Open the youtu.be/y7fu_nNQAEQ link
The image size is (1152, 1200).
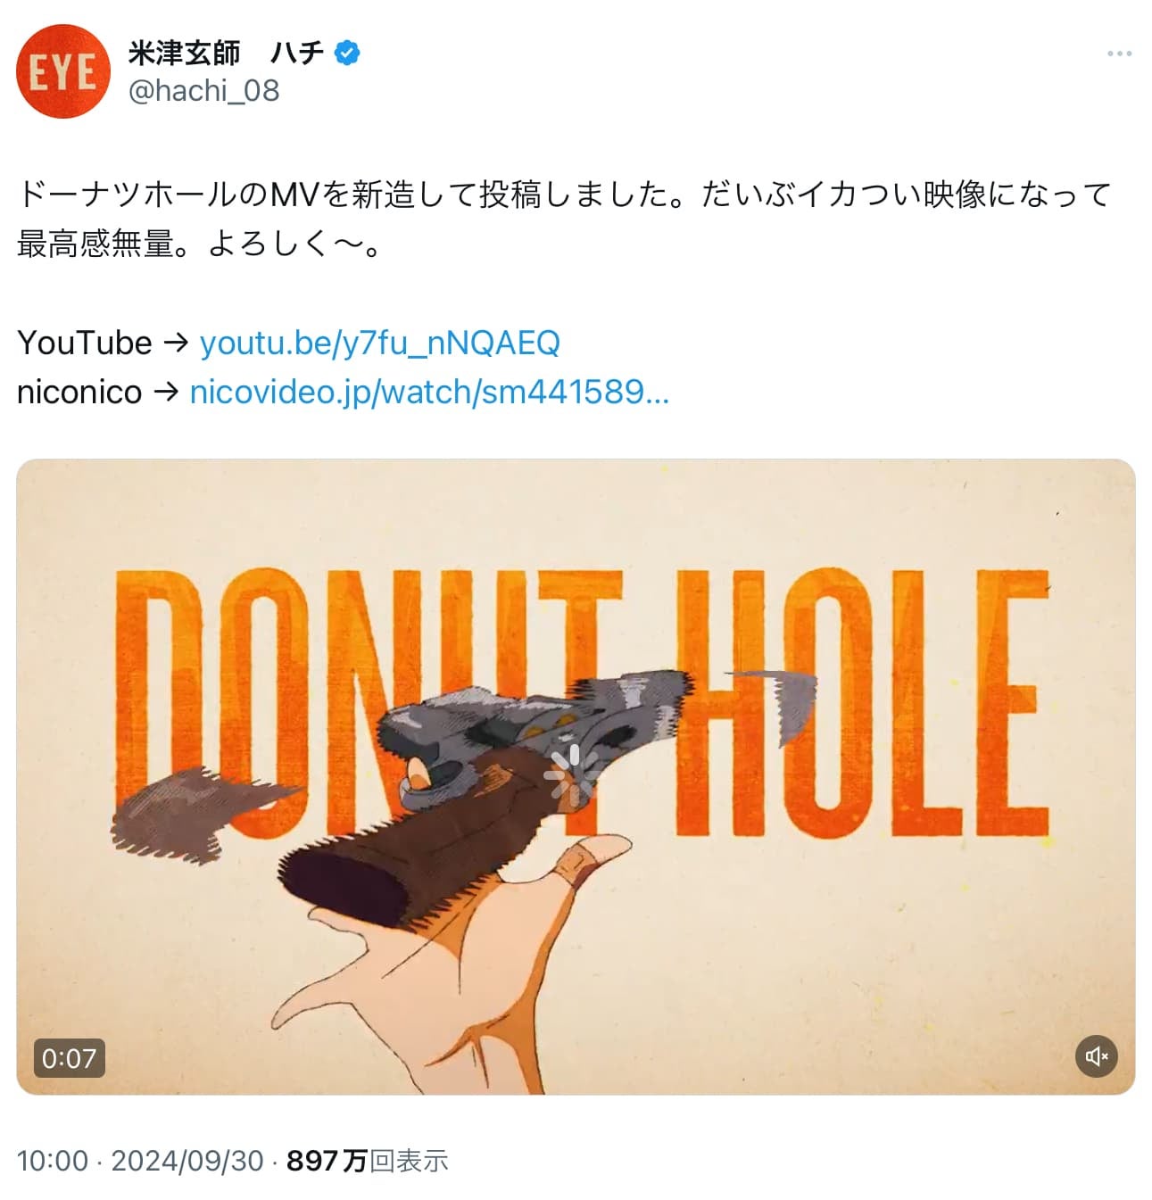pyautogui.click(x=379, y=343)
